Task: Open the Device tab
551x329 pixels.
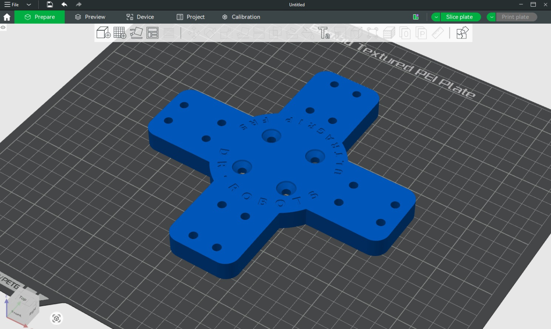Action: (140, 17)
